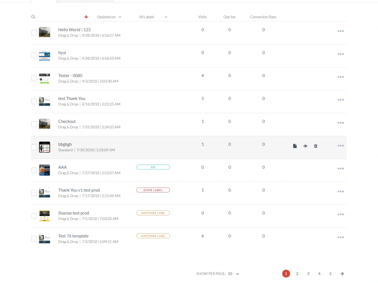Image resolution: width=378 pixels, height=283 pixels.
Task: Open more options for Test 76 template
Action: click(x=341, y=237)
